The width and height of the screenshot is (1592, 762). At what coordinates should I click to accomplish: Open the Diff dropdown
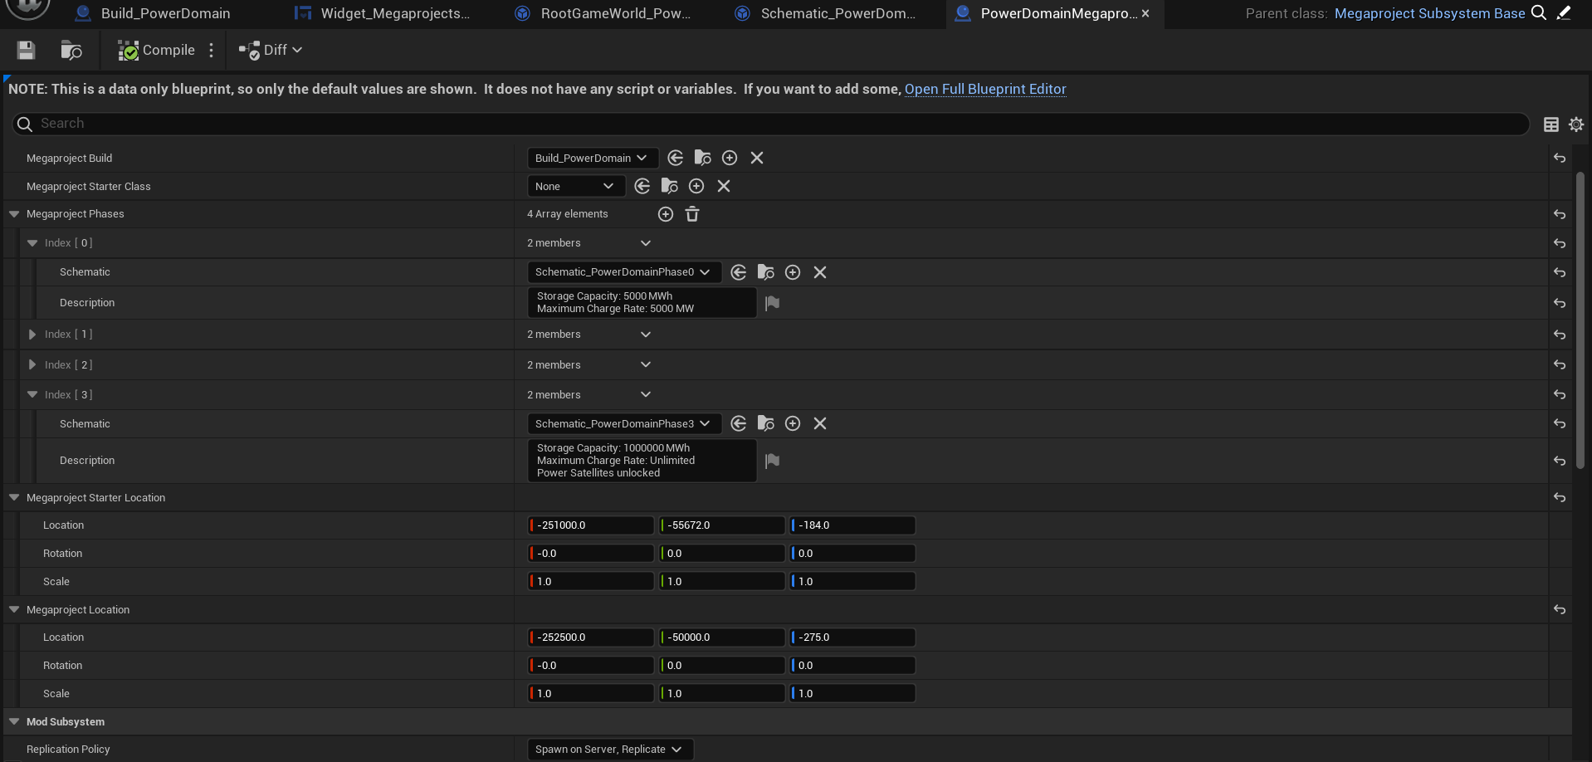pos(271,50)
